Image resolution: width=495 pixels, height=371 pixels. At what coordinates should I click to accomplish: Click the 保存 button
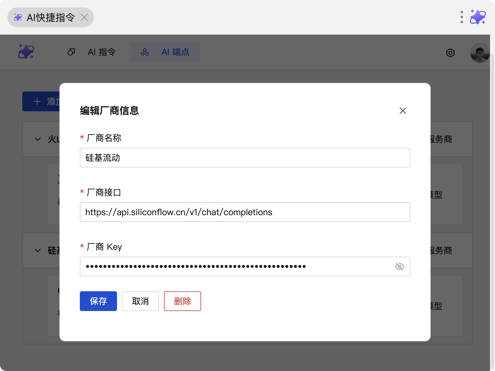coord(98,301)
